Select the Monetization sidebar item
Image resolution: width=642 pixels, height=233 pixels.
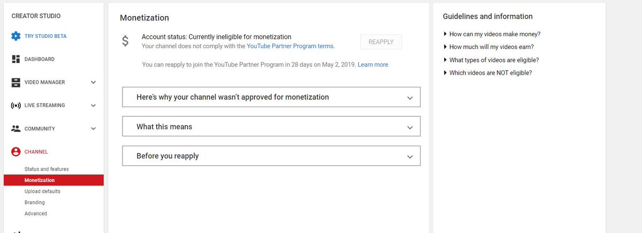pyautogui.click(x=53, y=180)
